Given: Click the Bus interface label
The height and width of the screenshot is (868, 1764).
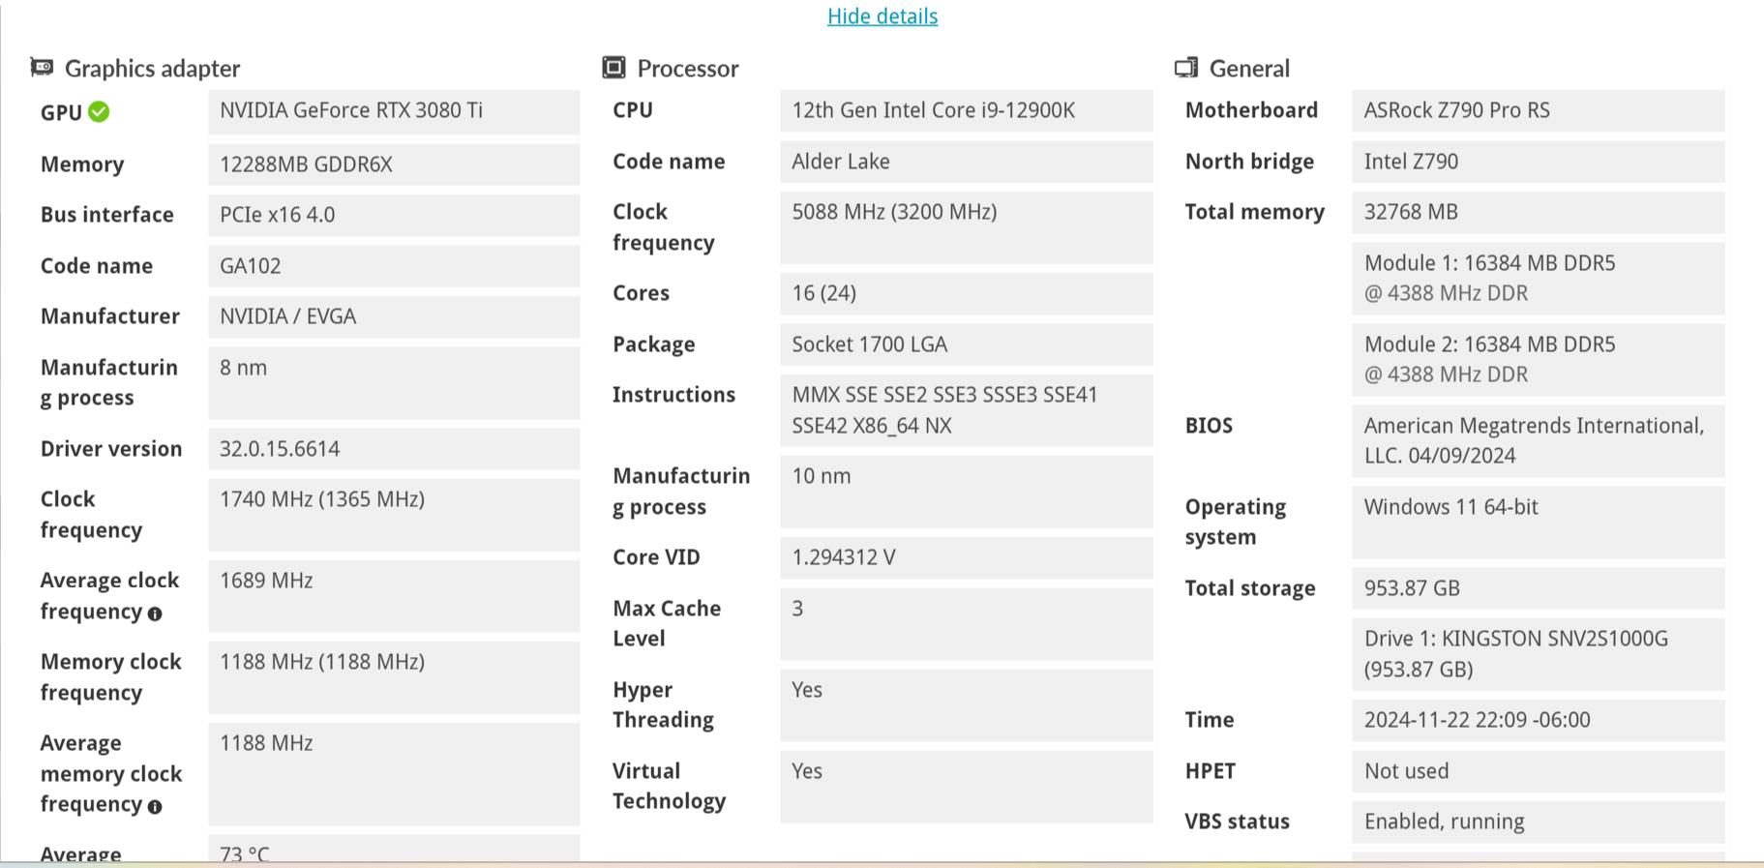Looking at the screenshot, I should (x=107, y=215).
